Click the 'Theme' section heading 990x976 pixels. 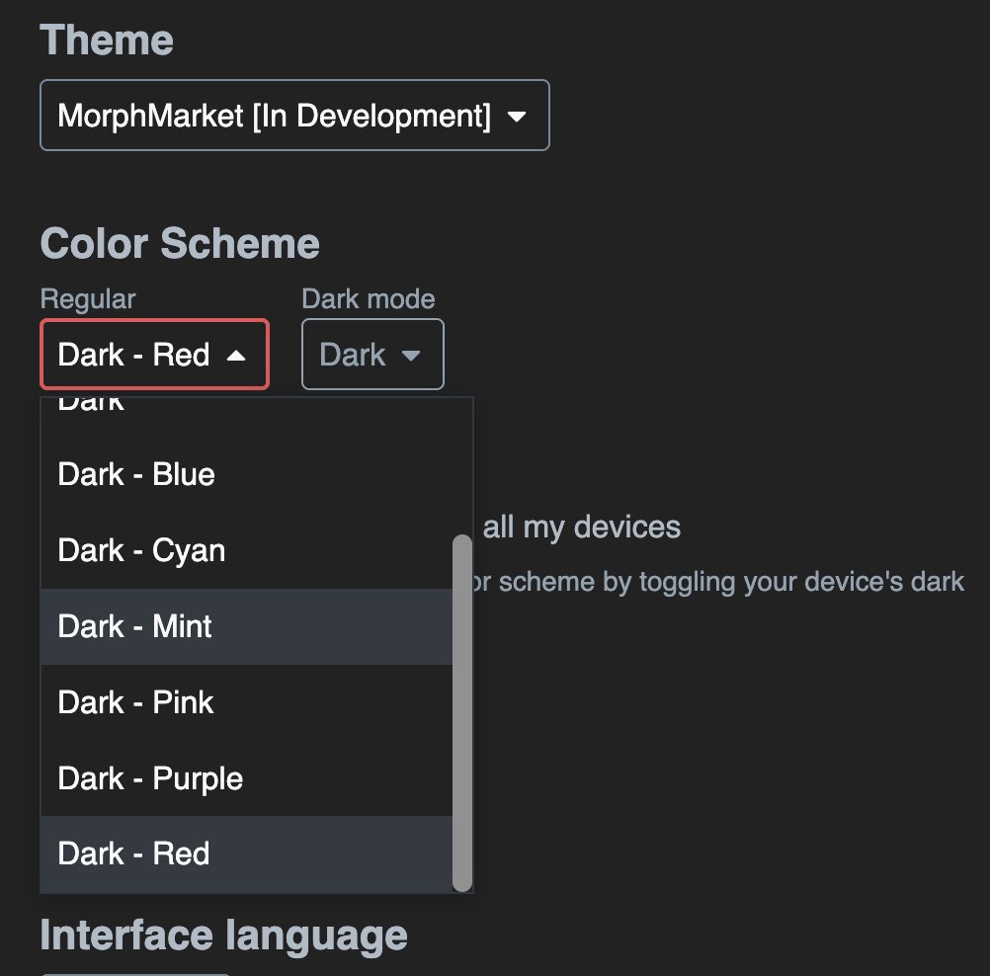click(x=107, y=41)
